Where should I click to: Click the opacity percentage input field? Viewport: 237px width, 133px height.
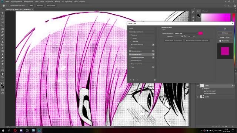pyautogui.click(x=190, y=37)
